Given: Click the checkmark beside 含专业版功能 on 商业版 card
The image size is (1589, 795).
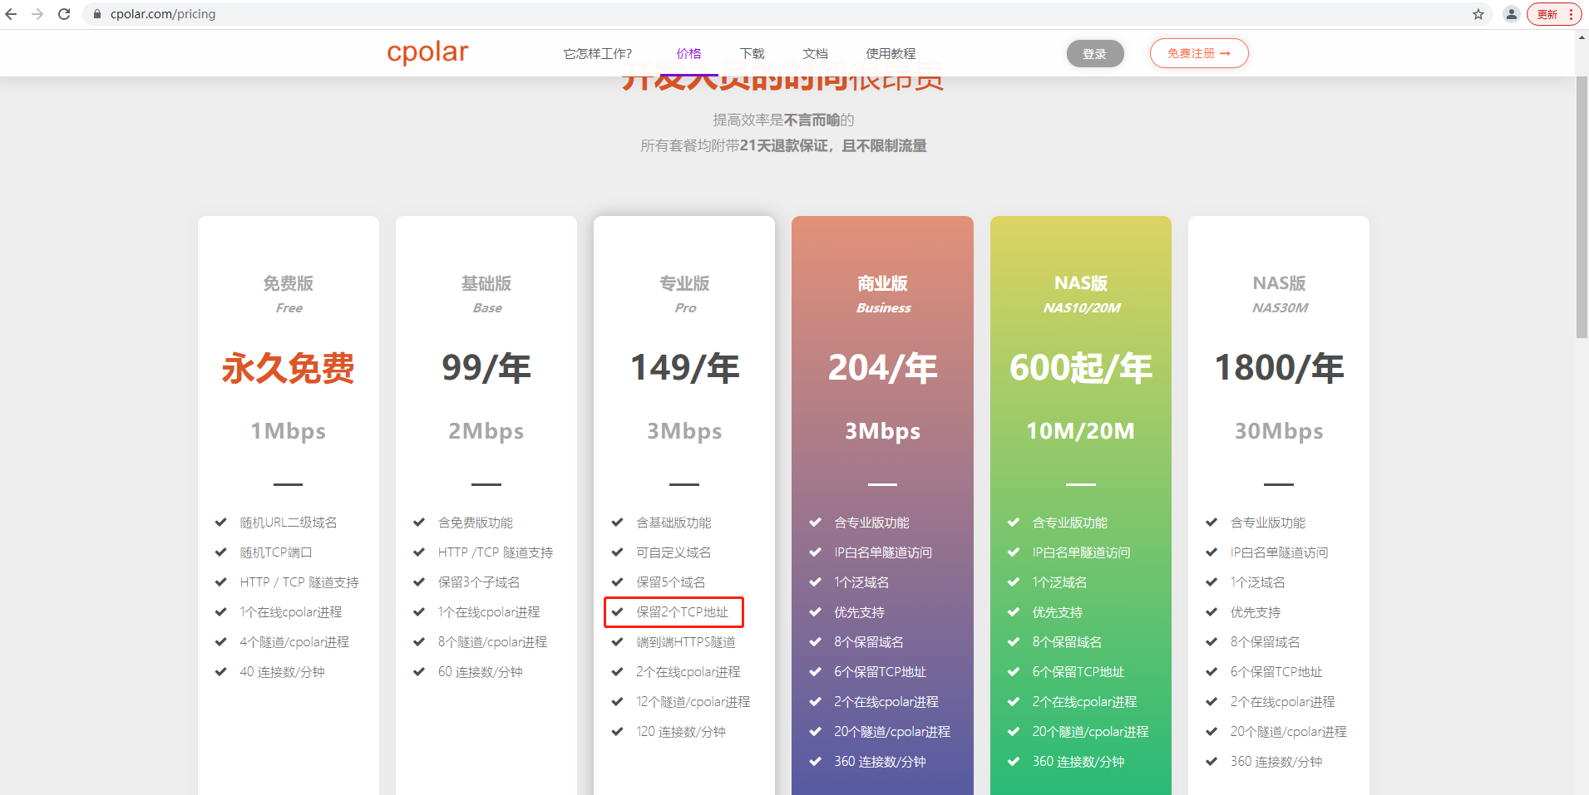Looking at the screenshot, I should click(x=815, y=522).
